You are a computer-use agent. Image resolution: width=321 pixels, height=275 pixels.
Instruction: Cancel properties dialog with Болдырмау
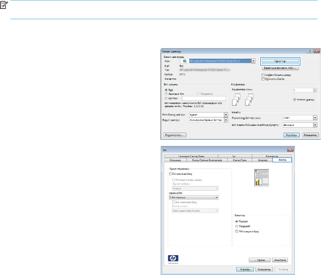pyautogui.click(x=264, y=269)
